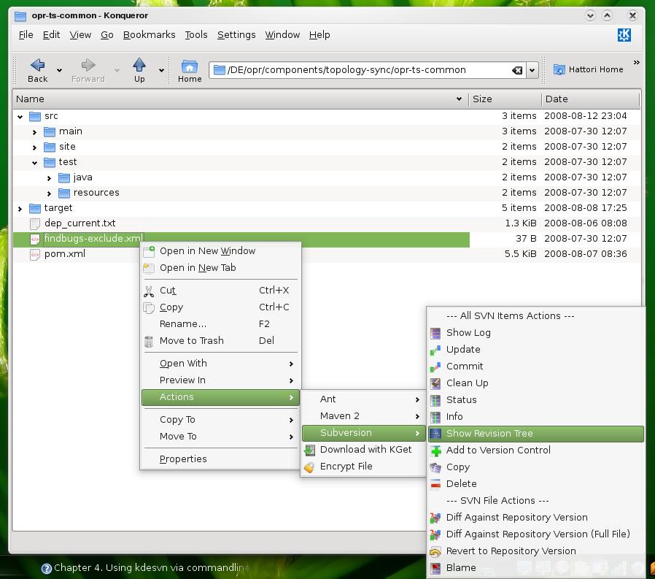Show more toolbar items chevron
The image size is (655, 579).
pos(636,63)
